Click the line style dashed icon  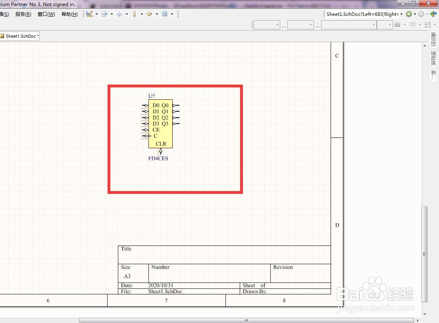412,25
